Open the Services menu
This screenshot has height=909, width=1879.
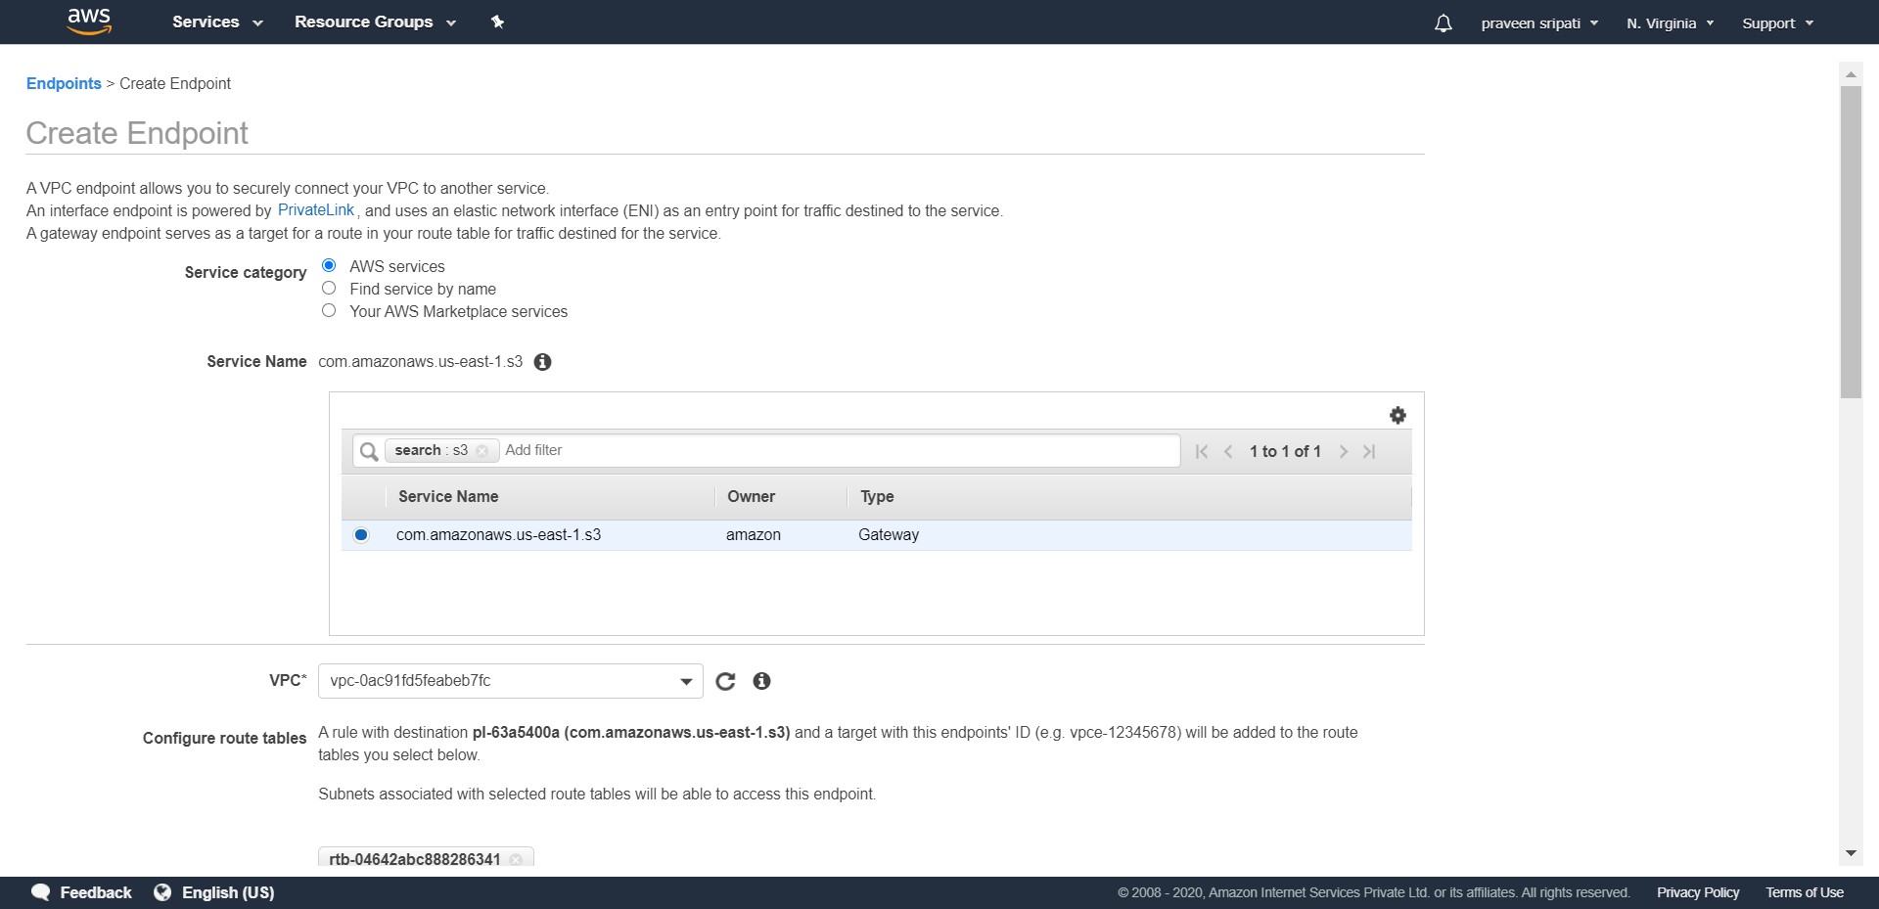[x=215, y=22]
